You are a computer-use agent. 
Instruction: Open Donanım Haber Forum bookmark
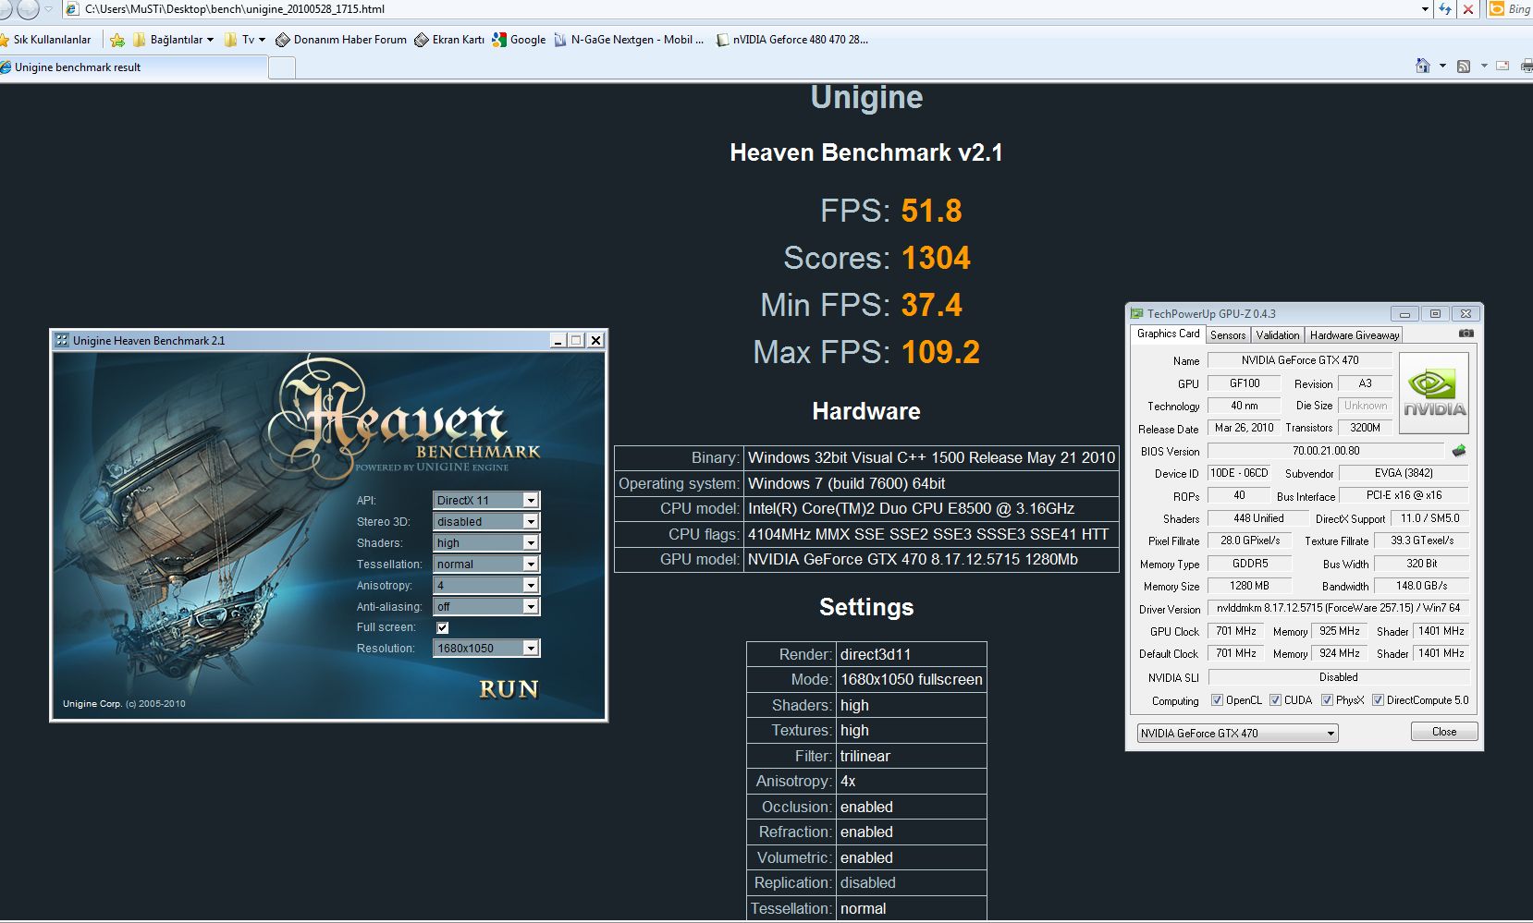341,40
